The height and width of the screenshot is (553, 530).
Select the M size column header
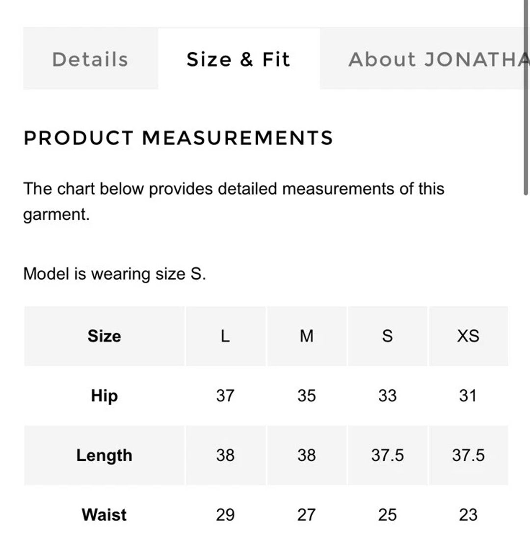point(307,336)
